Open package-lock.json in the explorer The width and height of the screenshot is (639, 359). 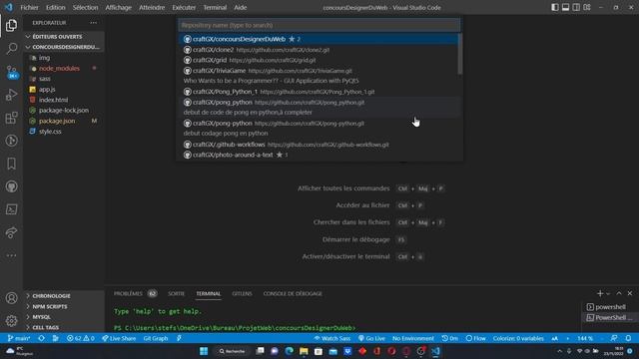pyautogui.click(x=64, y=111)
